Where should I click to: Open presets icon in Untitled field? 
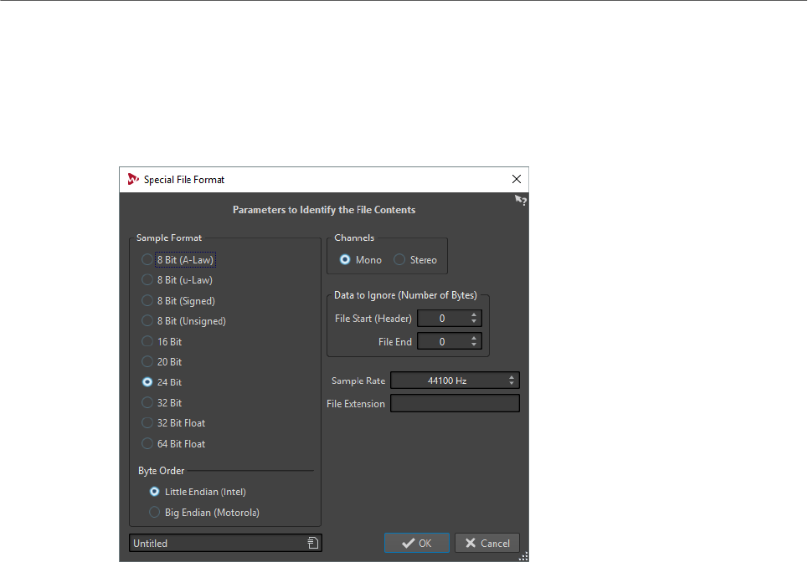pyautogui.click(x=313, y=543)
